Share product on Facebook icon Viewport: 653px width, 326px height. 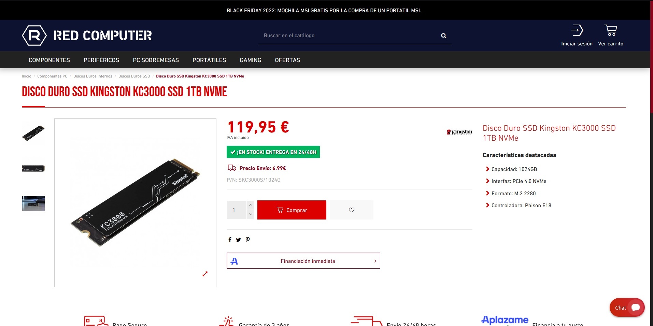click(230, 240)
